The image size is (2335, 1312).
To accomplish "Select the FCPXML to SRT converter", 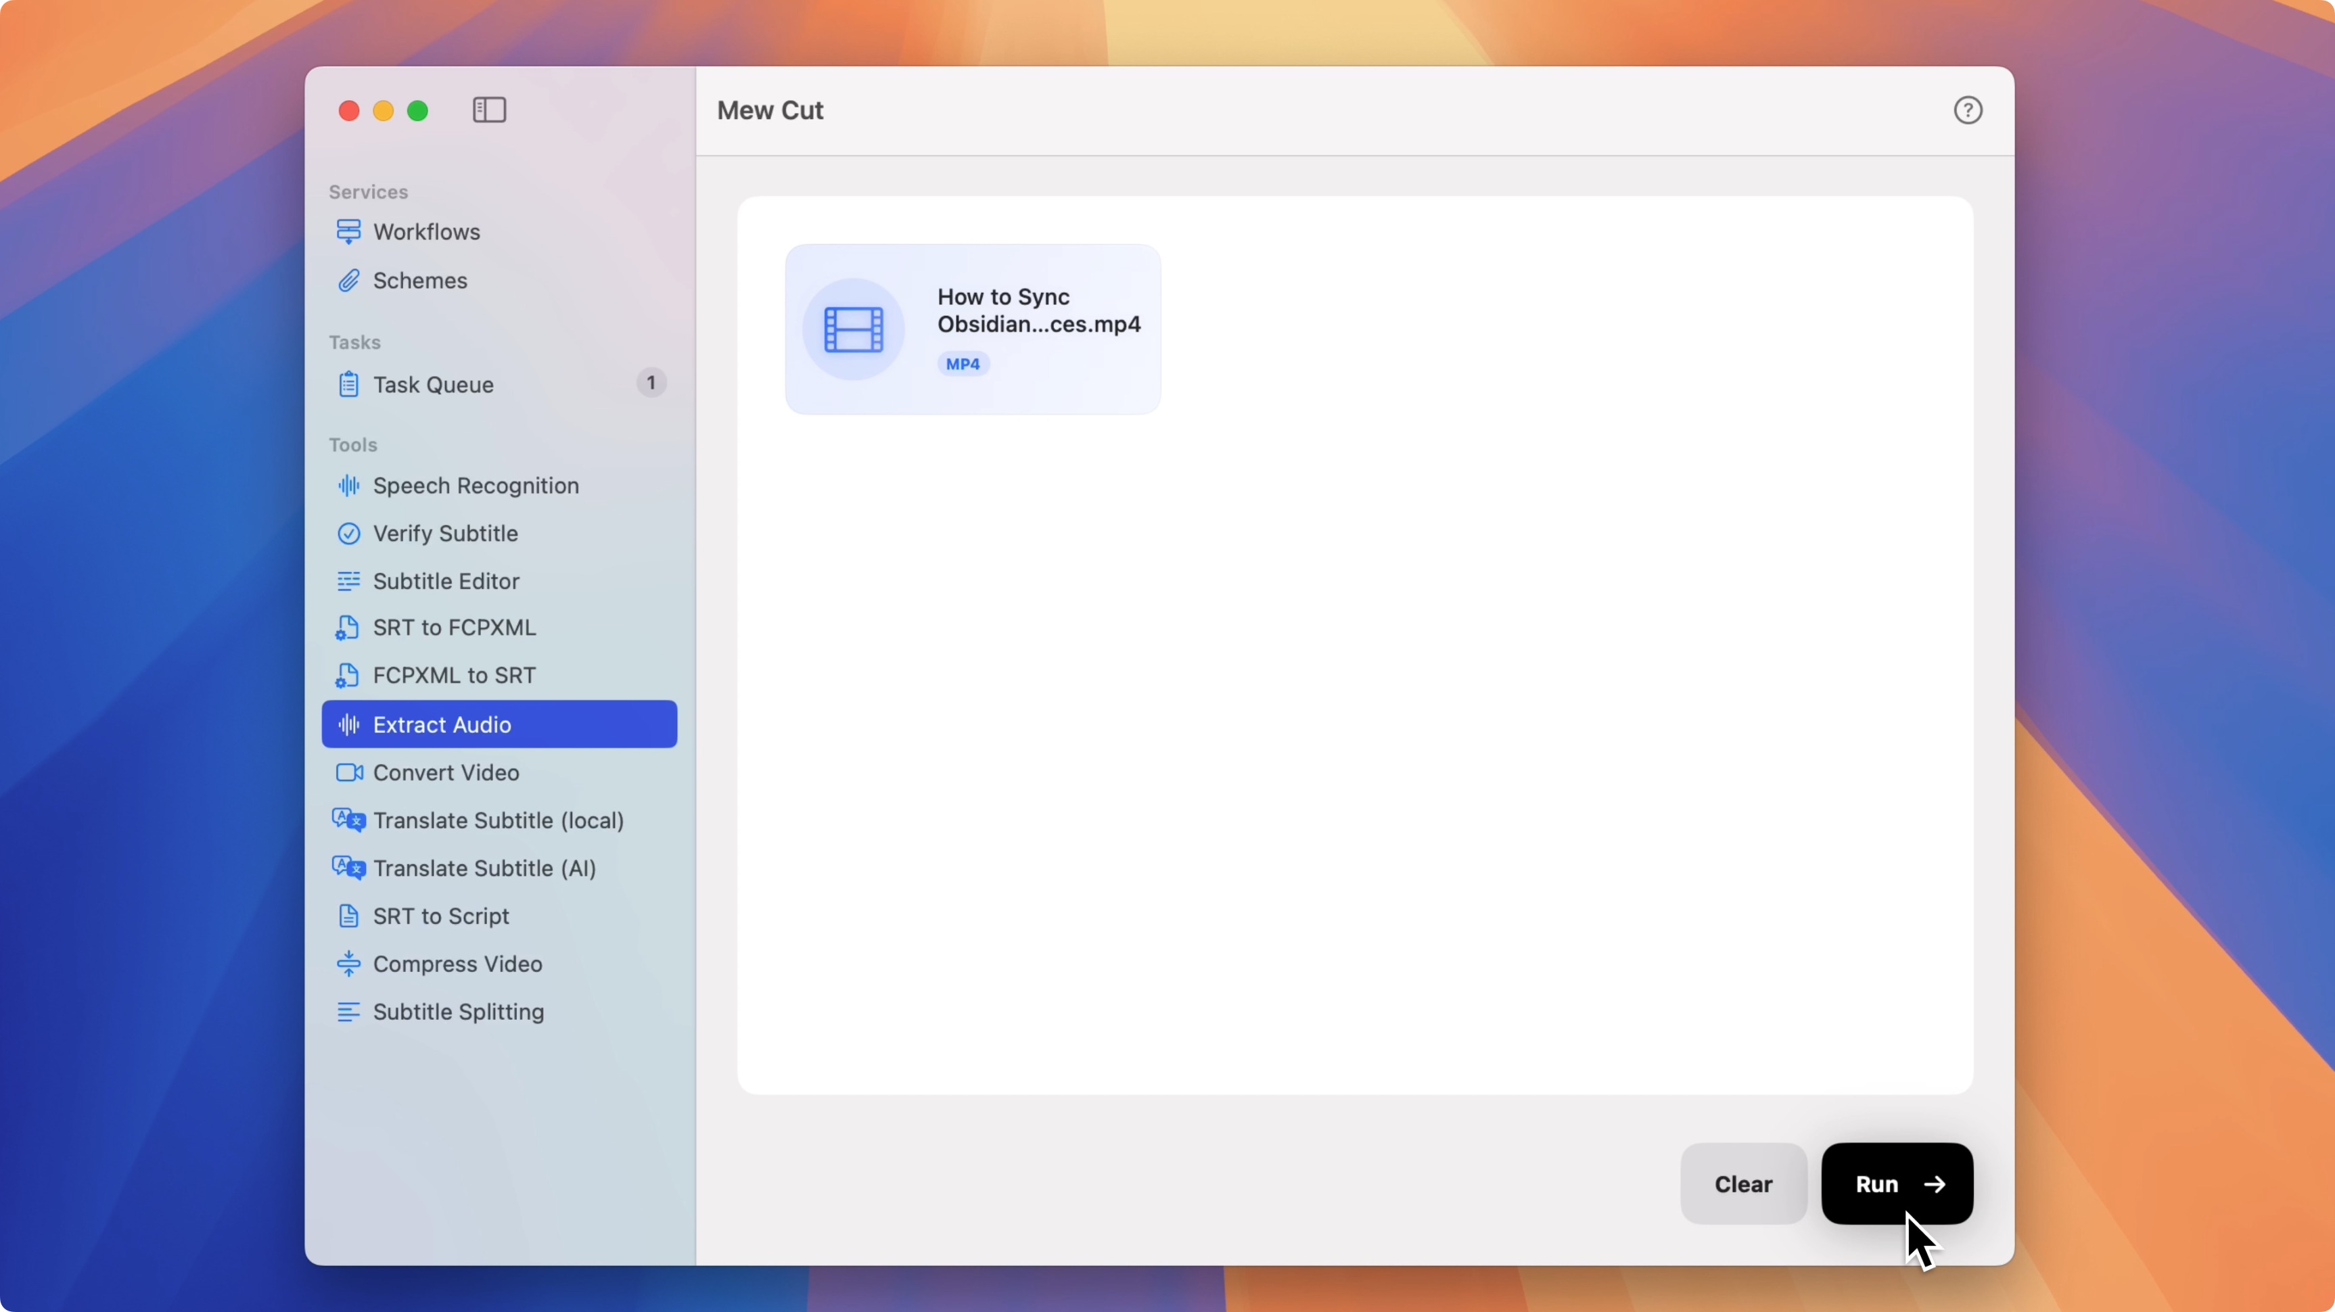I will click(453, 675).
